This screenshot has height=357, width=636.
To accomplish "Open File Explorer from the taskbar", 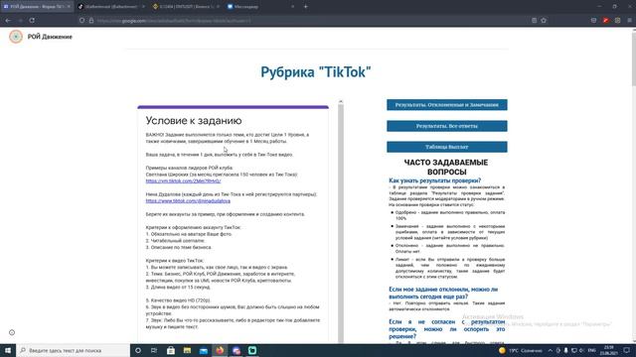I will (187, 350).
